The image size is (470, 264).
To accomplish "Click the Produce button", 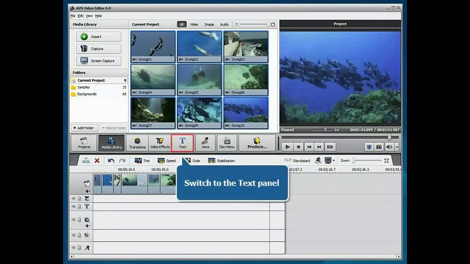I will (257, 143).
